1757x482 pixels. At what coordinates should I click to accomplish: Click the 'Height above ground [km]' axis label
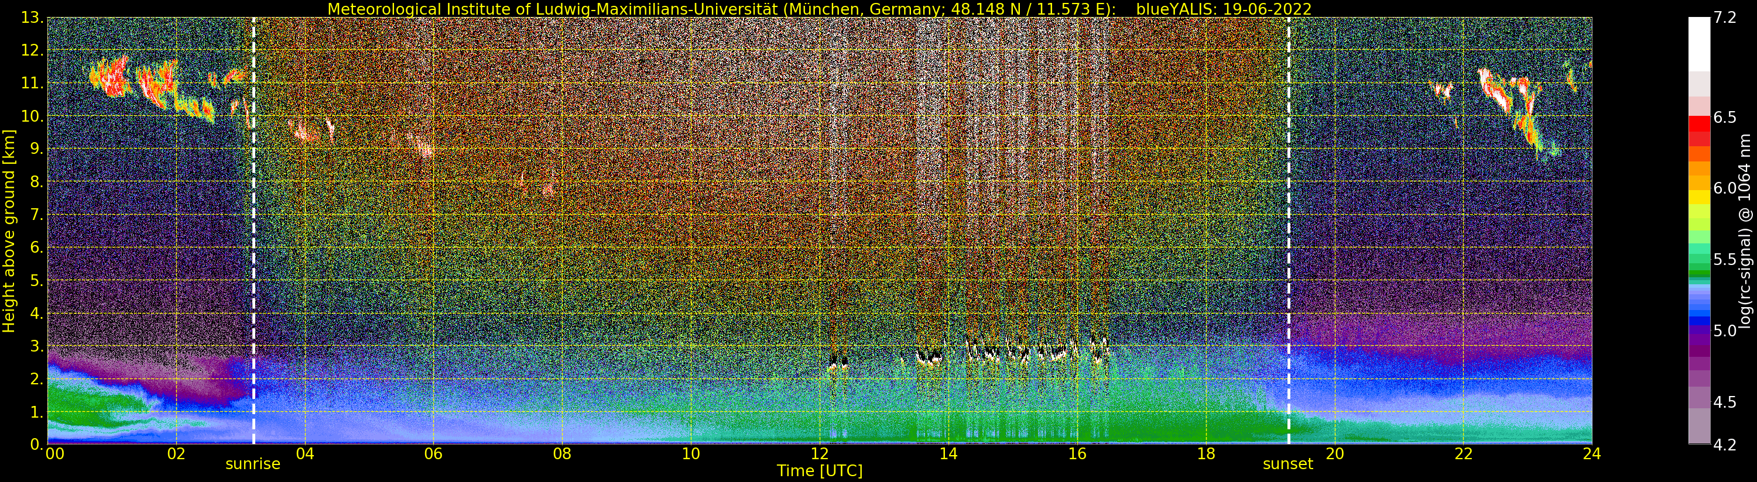(x=9, y=230)
